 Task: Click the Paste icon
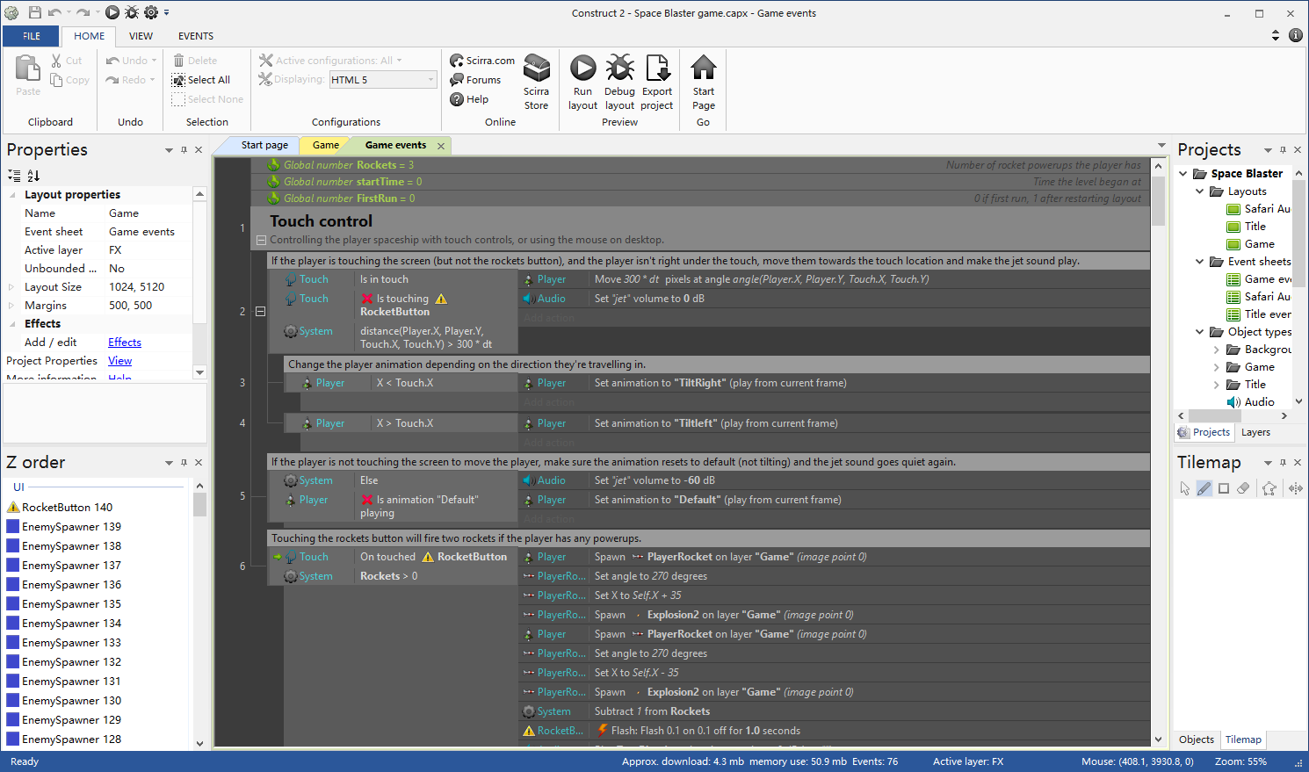28,68
